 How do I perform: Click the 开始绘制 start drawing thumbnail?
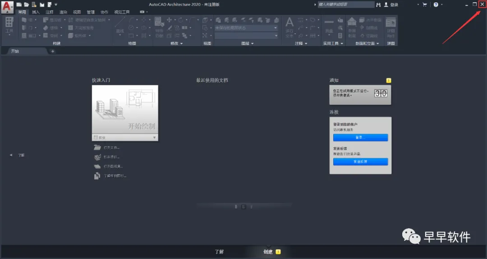(125, 110)
